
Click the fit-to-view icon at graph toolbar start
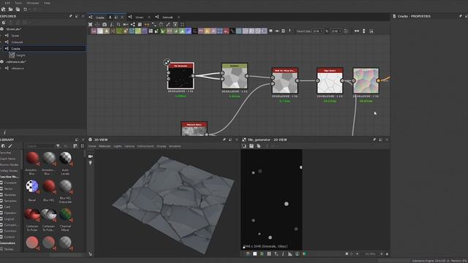91,24
